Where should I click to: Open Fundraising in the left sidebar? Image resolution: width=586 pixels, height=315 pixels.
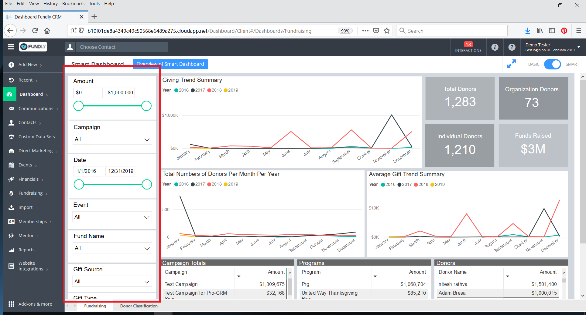pyautogui.click(x=30, y=193)
